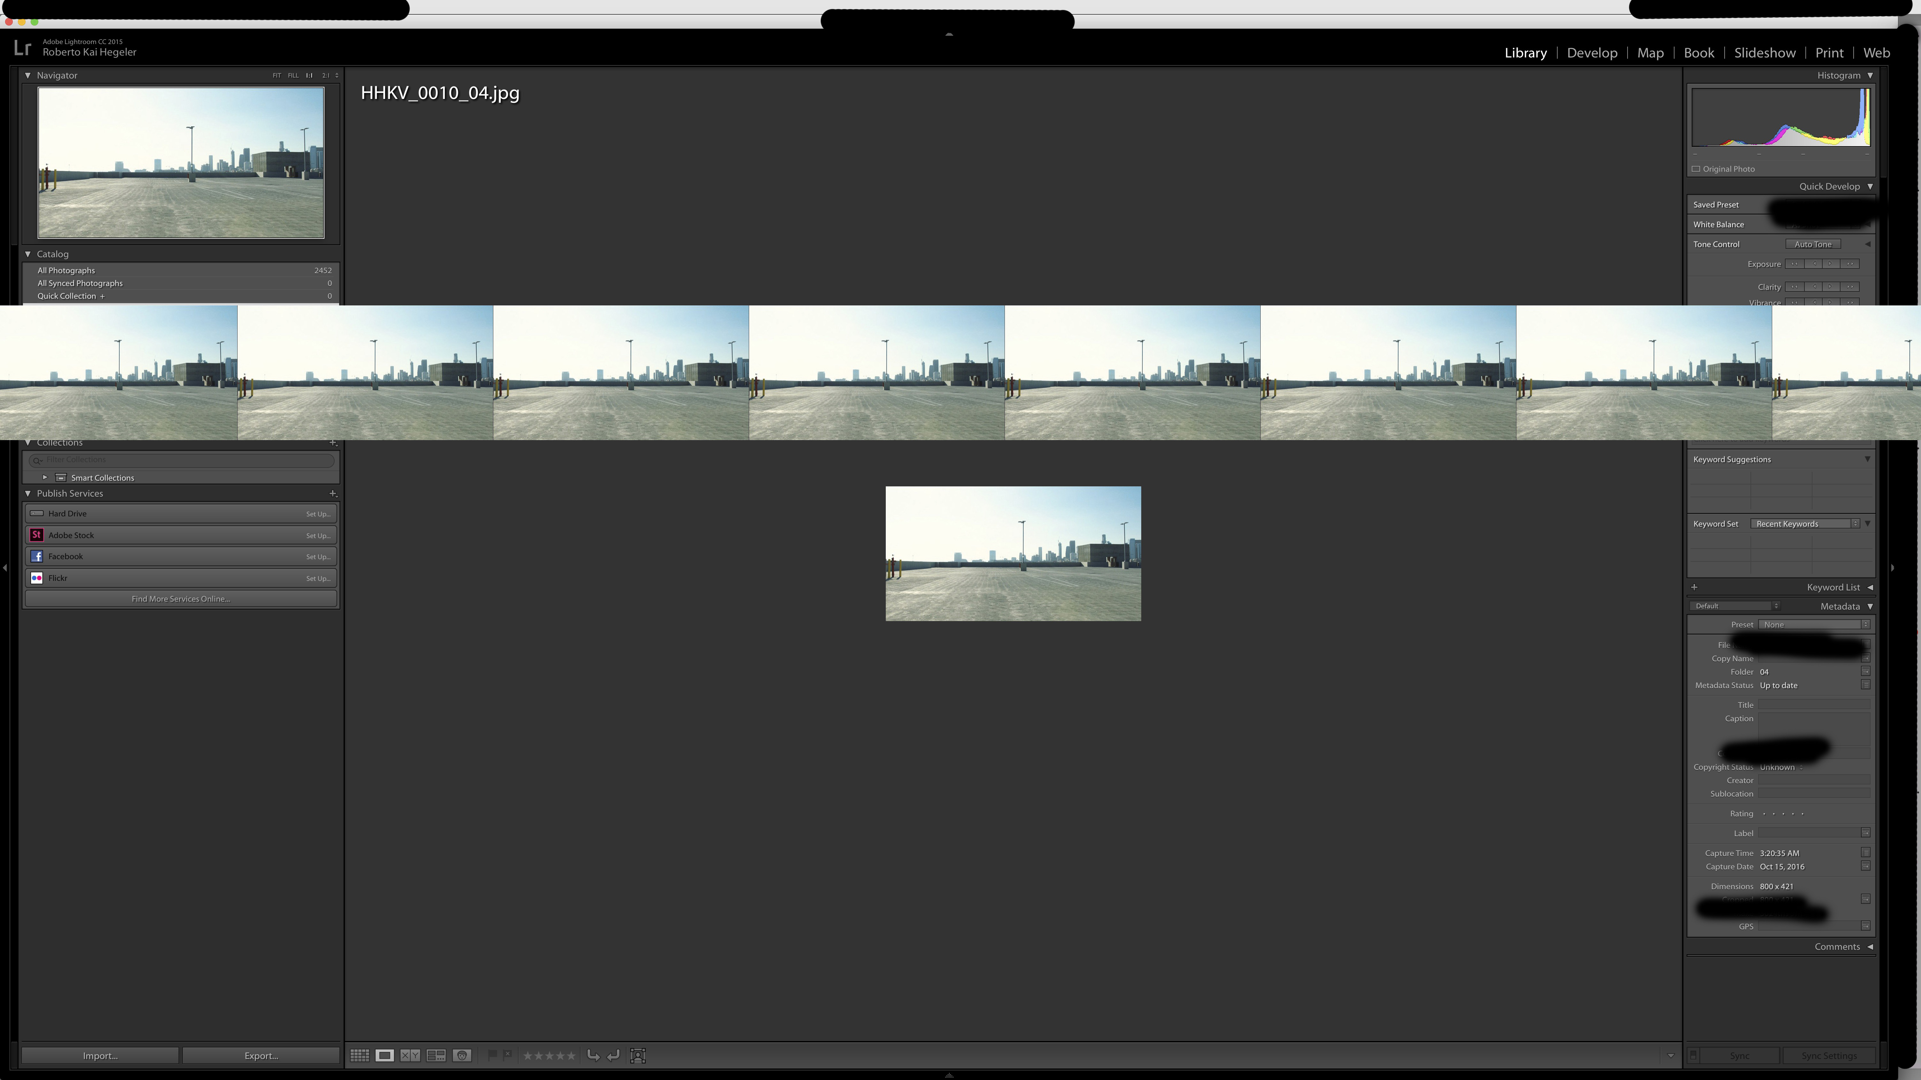Collapse the Navigator panel
Viewport: 1921px width, 1080px height.
pos(27,75)
